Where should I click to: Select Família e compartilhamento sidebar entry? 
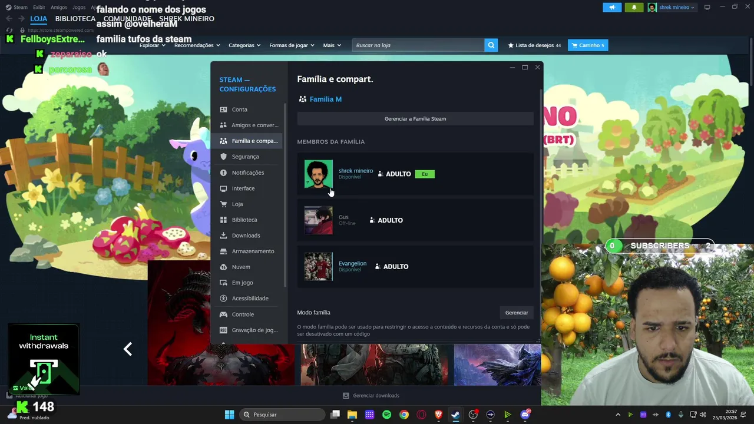pos(247,141)
